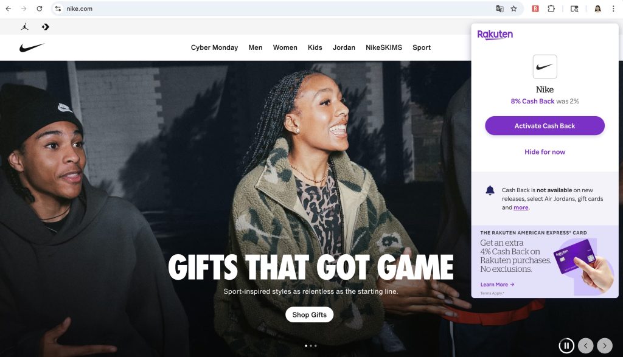The height and width of the screenshot is (357, 623).
Task: Click the Nike swoosh home logo
Action: coord(32,47)
